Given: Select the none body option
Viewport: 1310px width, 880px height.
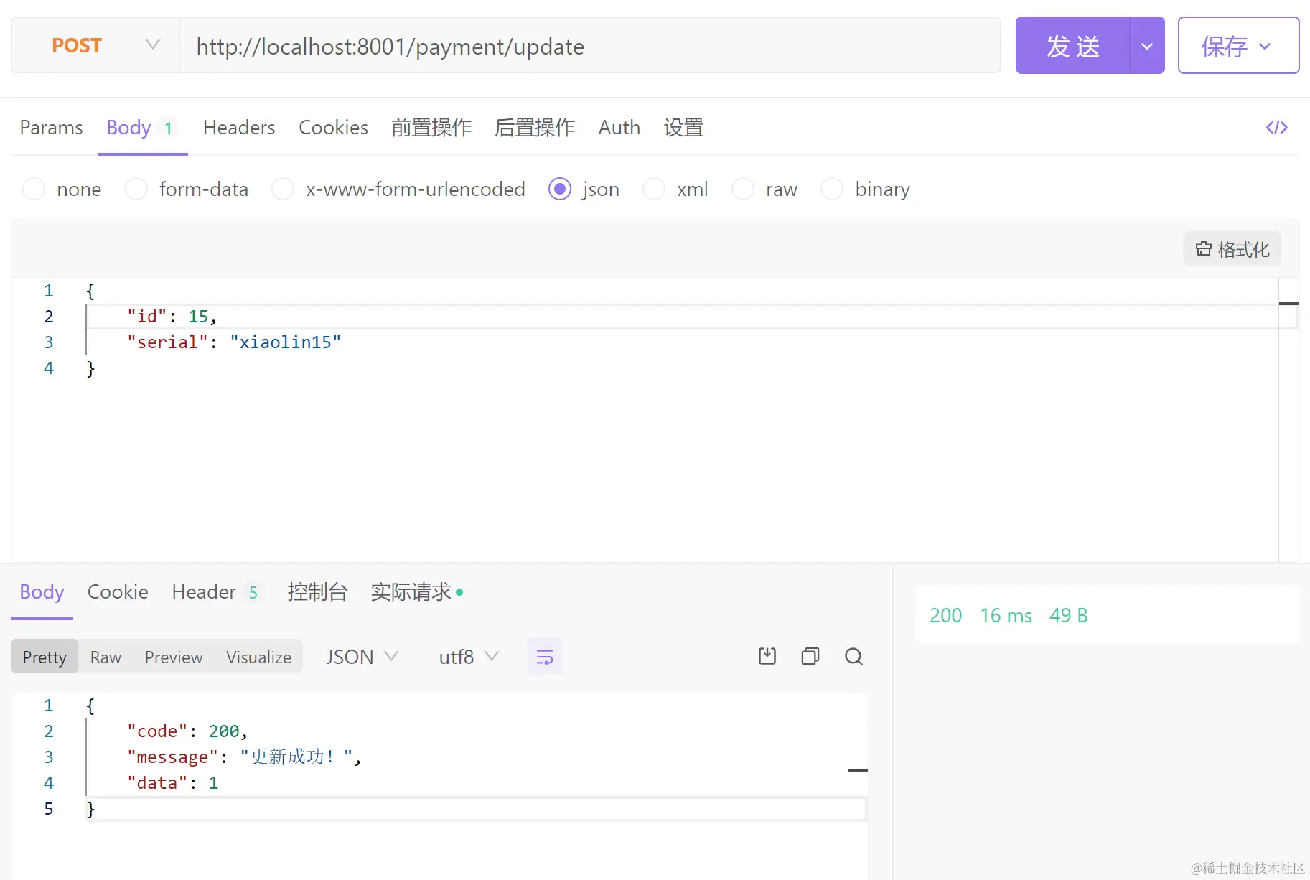Looking at the screenshot, I should point(62,189).
